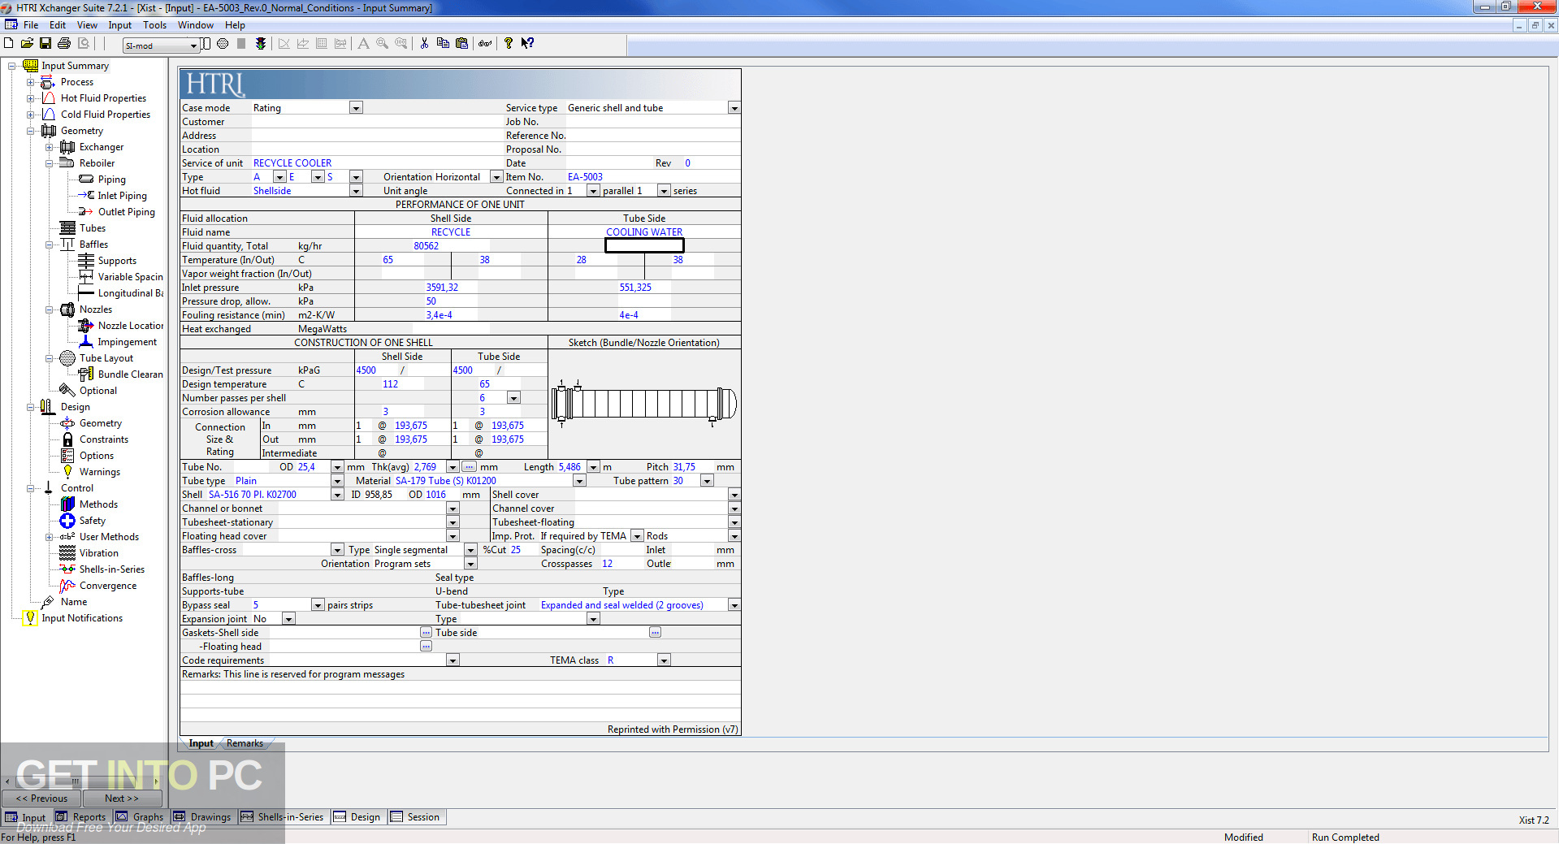Switch to the Session bottom tab
1559x844 pixels.
(415, 817)
